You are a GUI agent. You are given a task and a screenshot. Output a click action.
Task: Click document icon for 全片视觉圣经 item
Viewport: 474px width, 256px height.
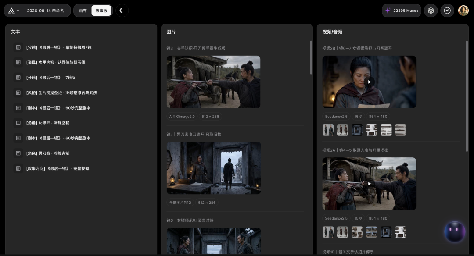18,92
